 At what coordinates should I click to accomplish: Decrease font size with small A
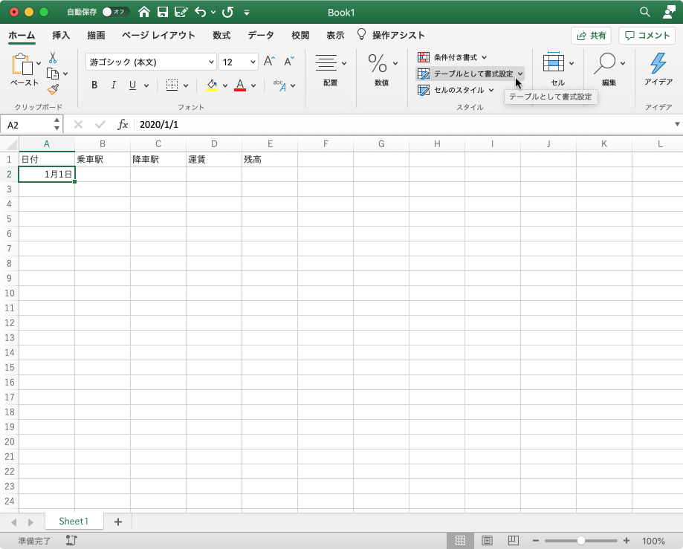(289, 62)
